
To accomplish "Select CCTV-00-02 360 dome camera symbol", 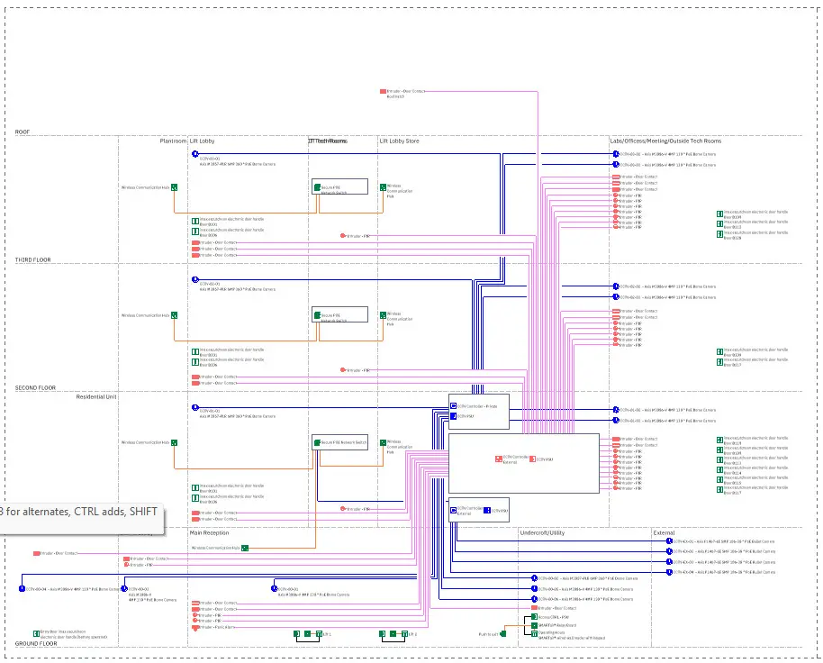I will pos(534,578).
